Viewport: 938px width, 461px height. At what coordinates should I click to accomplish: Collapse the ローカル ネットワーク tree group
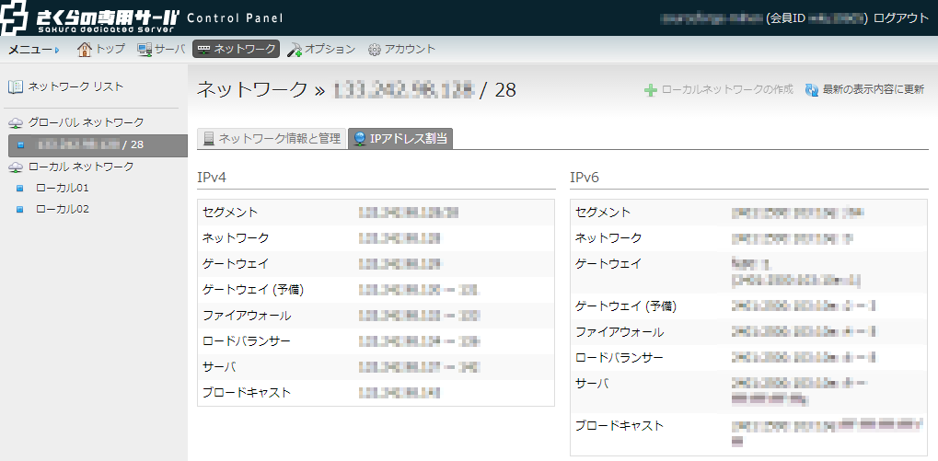pos(15,167)
